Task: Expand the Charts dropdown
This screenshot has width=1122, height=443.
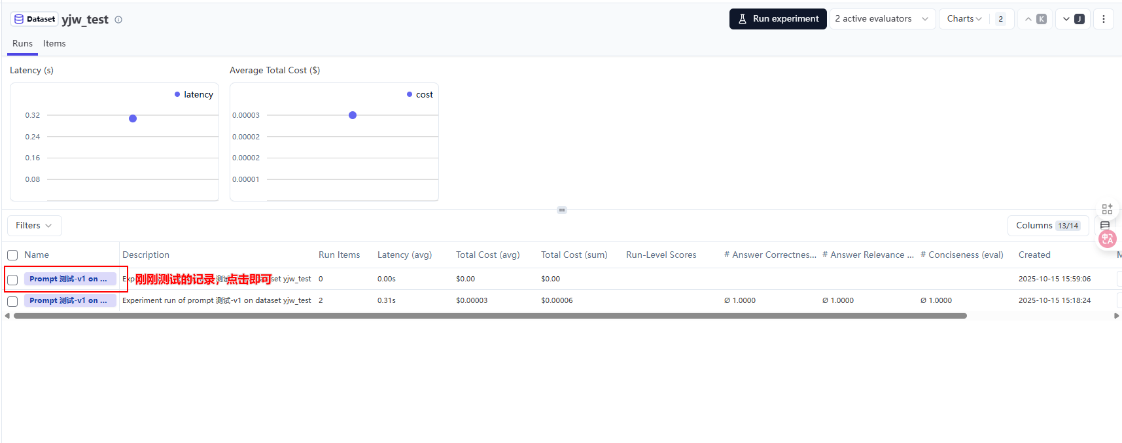Action: click(964, 19)
